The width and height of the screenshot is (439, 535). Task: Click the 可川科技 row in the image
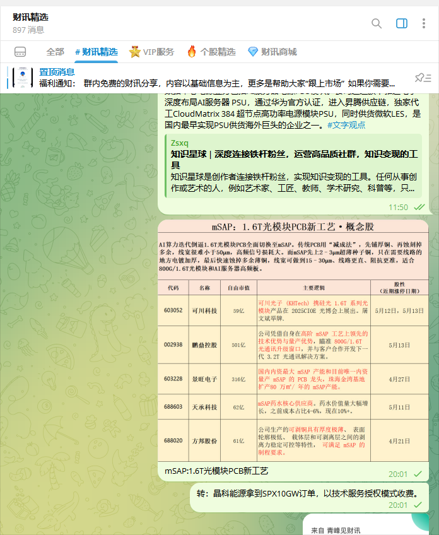(293, 310)
